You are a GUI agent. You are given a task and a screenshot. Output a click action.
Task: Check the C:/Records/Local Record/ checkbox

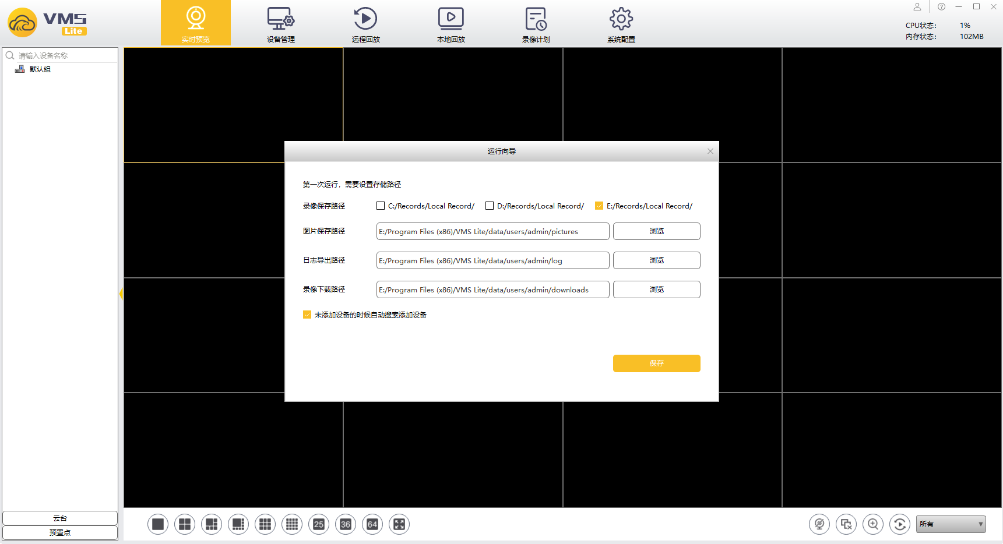[381, 206]
